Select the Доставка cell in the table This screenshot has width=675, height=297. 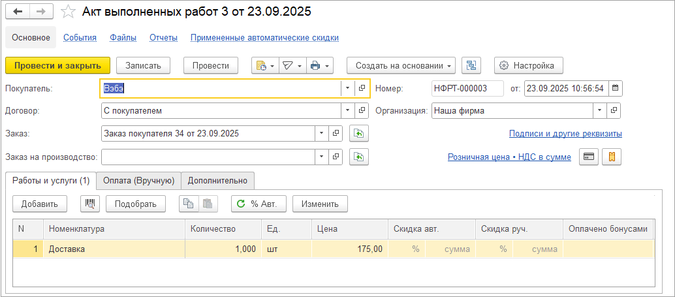(114, 249)
